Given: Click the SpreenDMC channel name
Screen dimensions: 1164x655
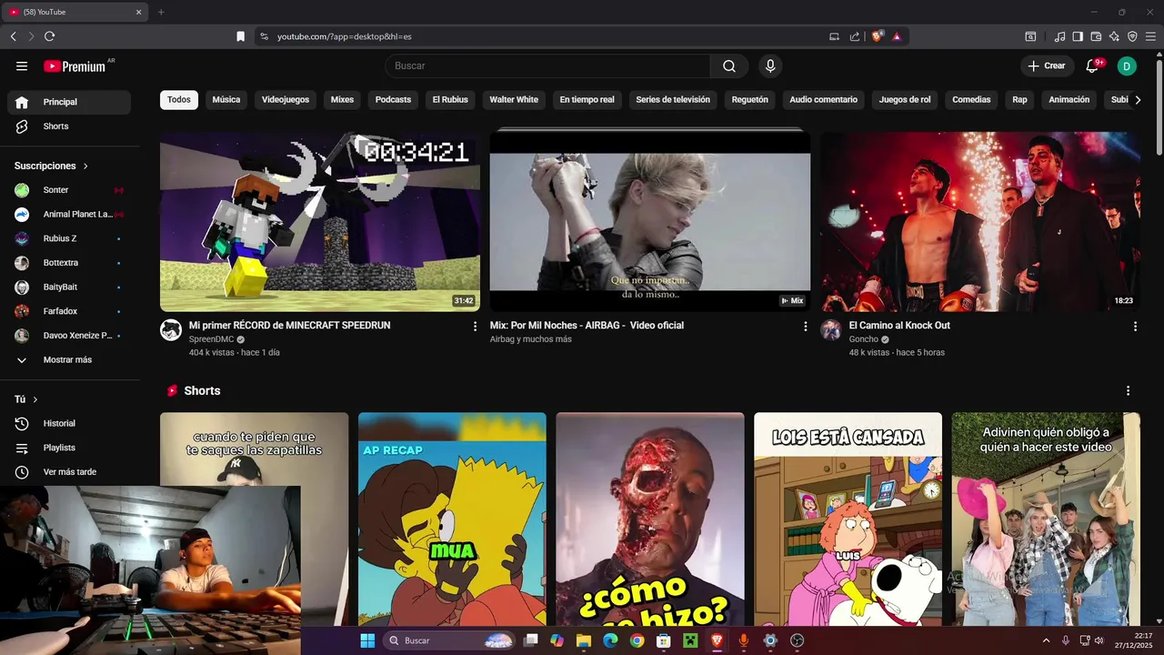Looking at the screenshot, I should coord(211,339).
